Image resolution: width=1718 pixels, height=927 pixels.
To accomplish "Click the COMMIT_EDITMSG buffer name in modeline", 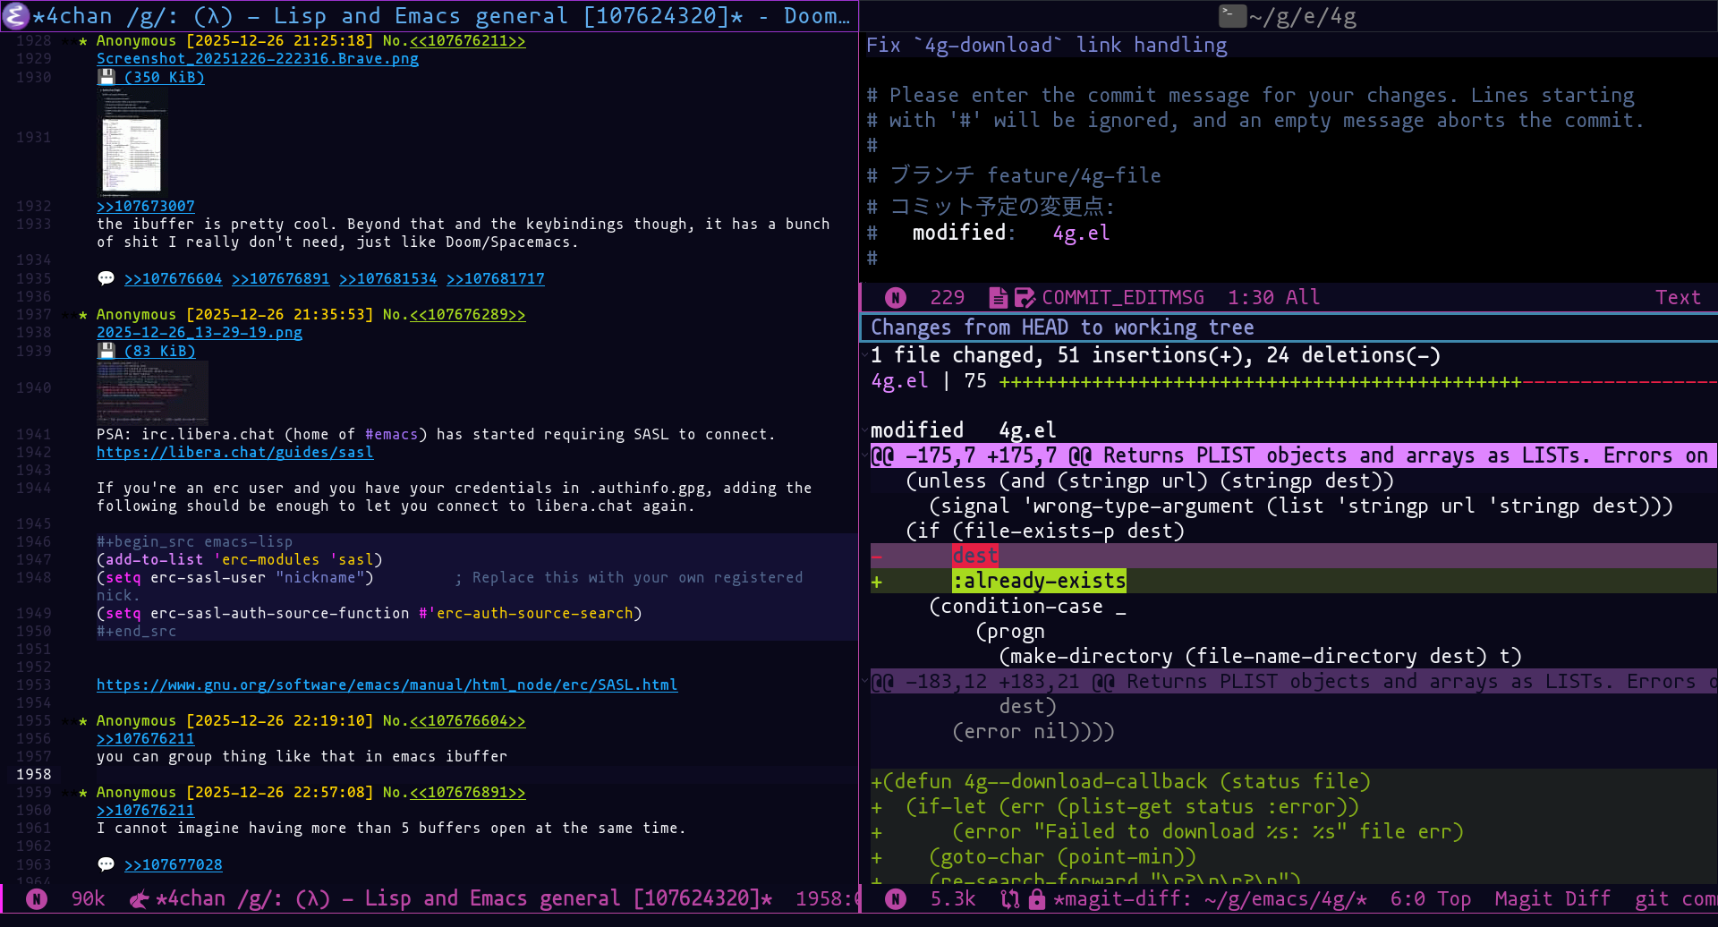I will coord(1123,298).
